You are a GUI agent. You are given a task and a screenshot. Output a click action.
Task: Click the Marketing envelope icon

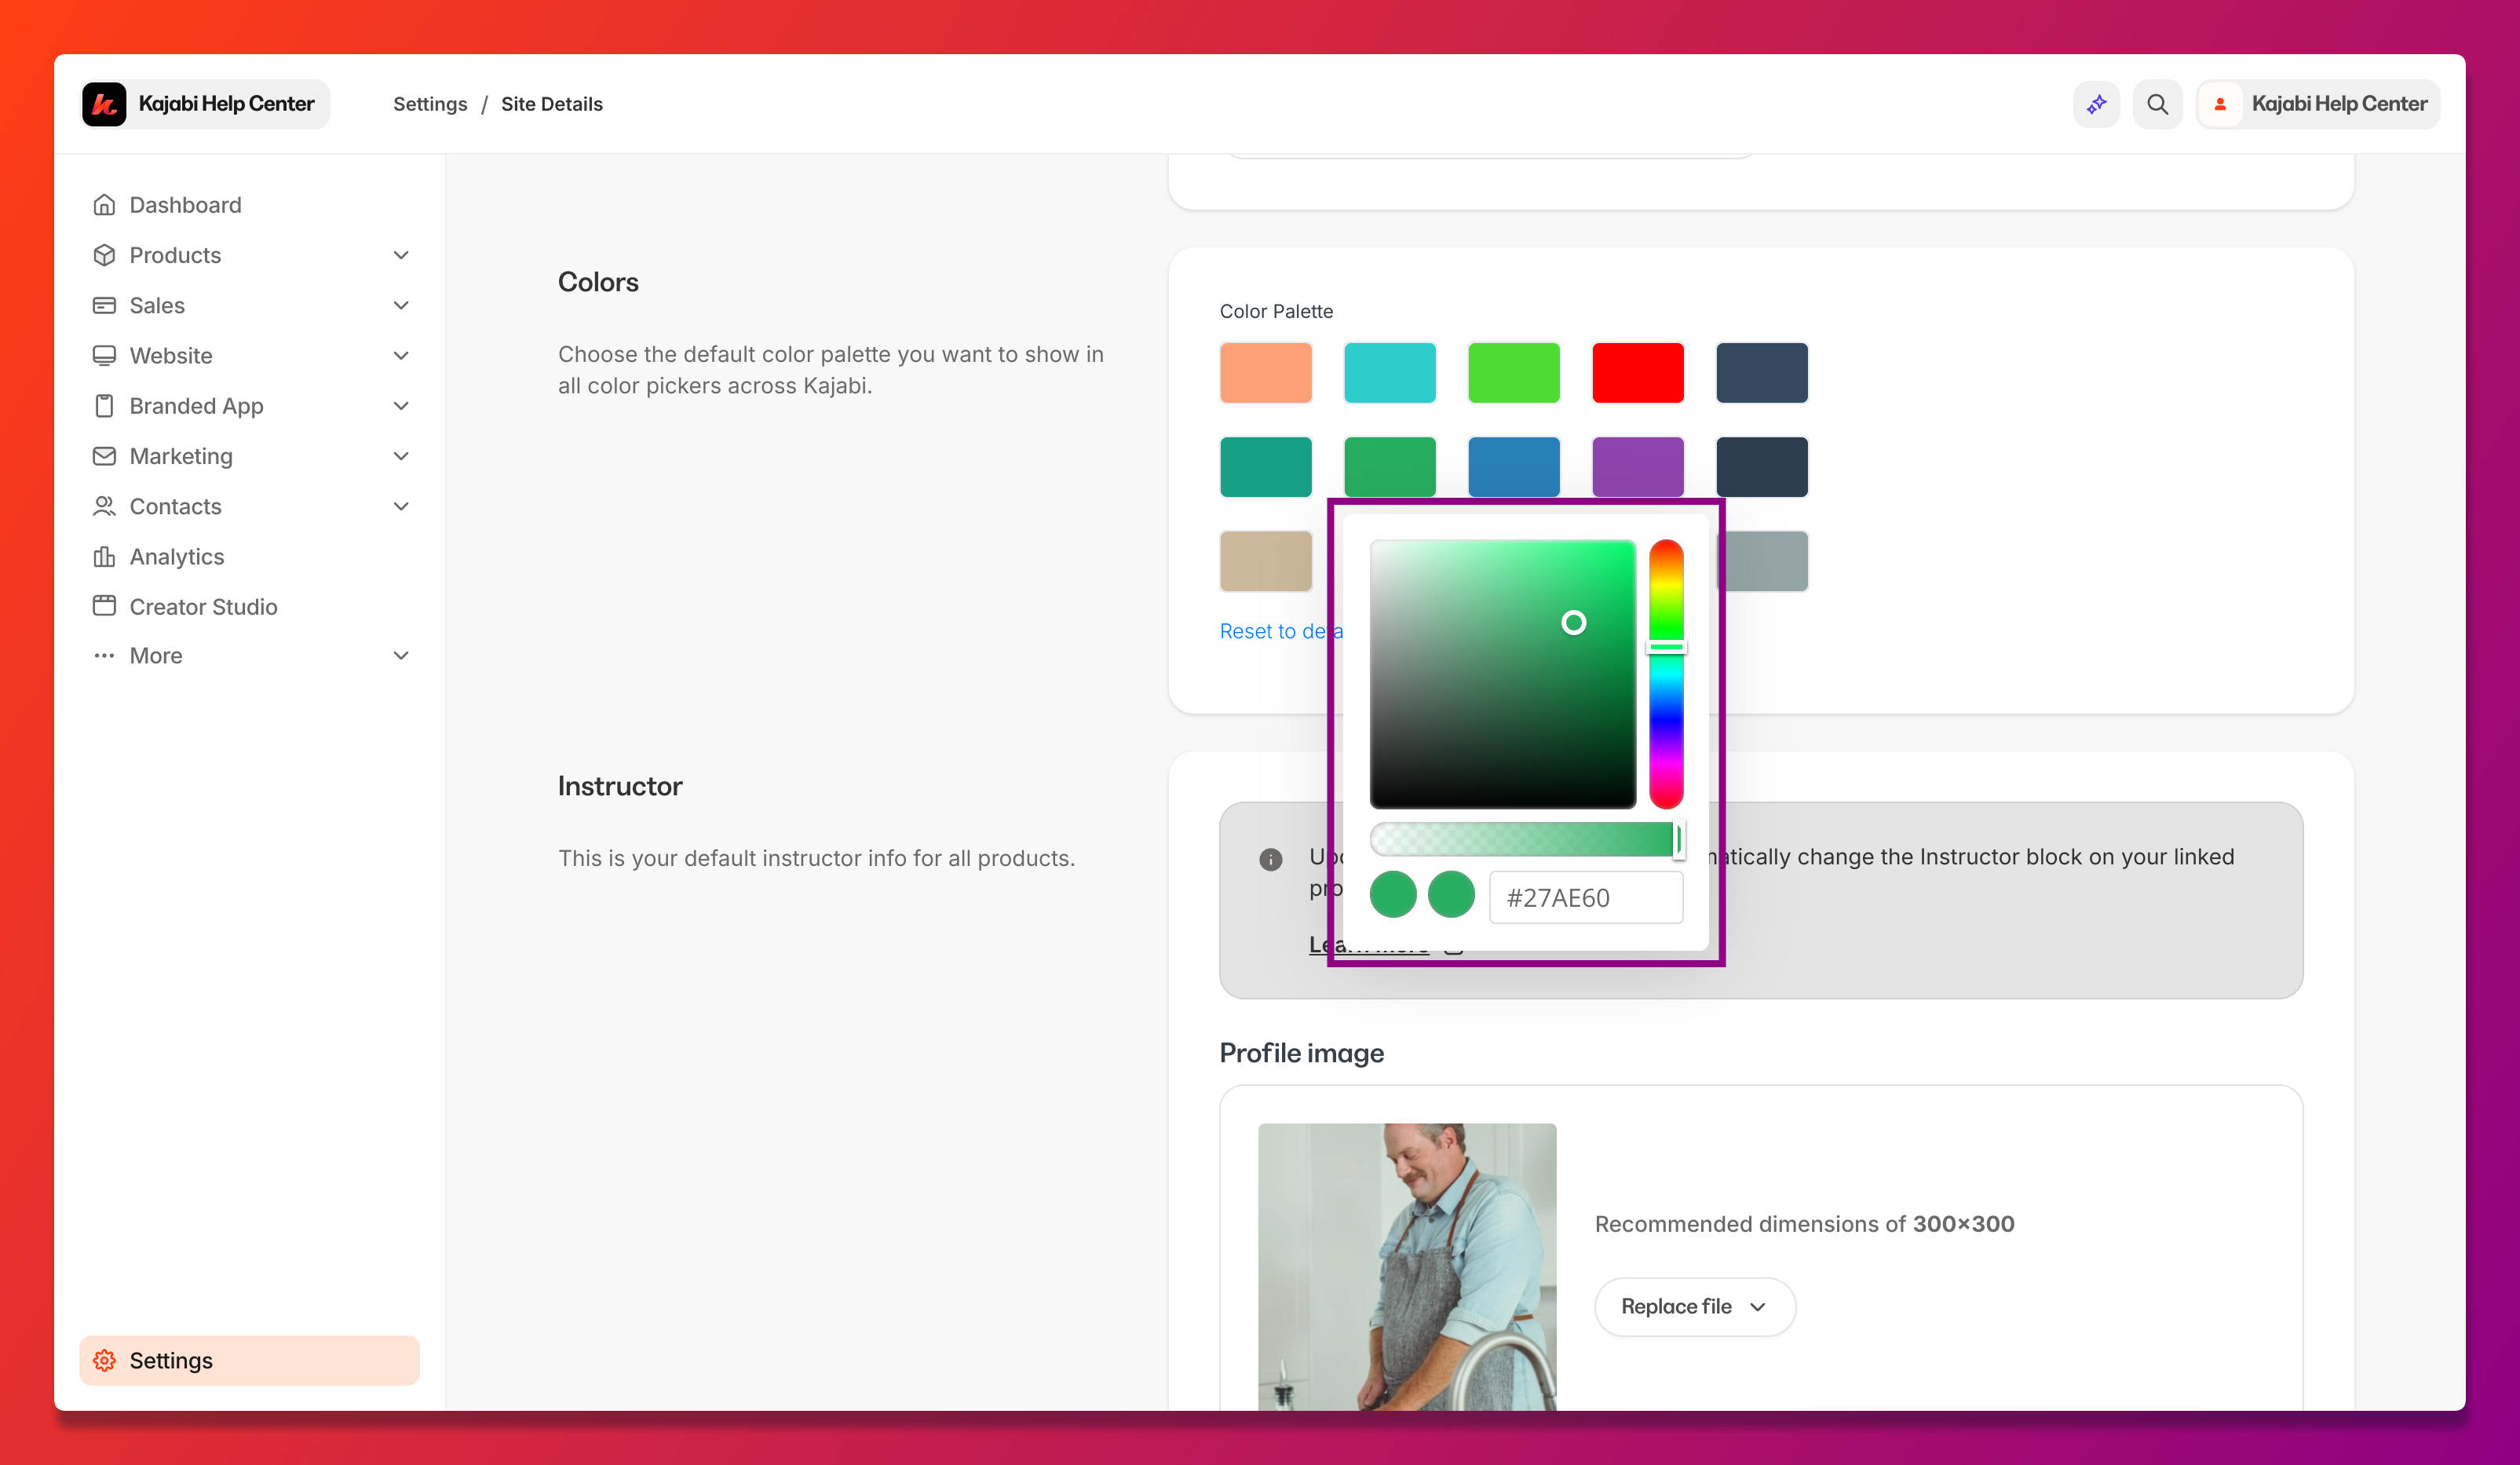(104, 456)
